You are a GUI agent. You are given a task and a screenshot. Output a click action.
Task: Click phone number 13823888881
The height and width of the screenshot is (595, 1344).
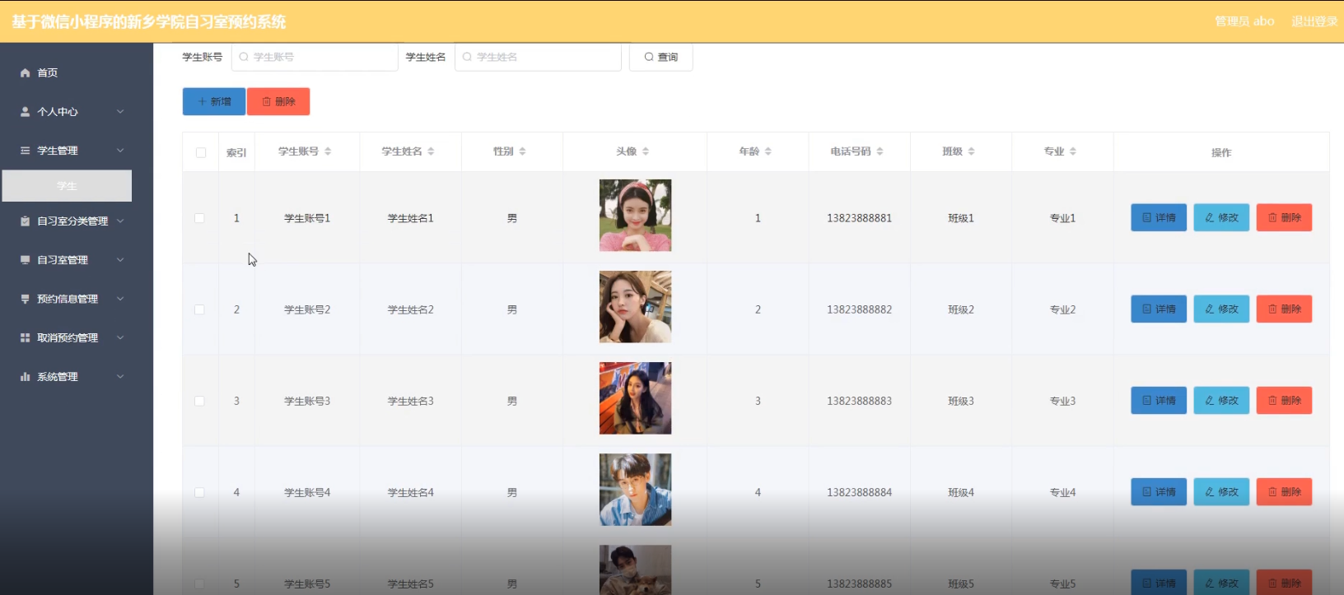(859, 218)
